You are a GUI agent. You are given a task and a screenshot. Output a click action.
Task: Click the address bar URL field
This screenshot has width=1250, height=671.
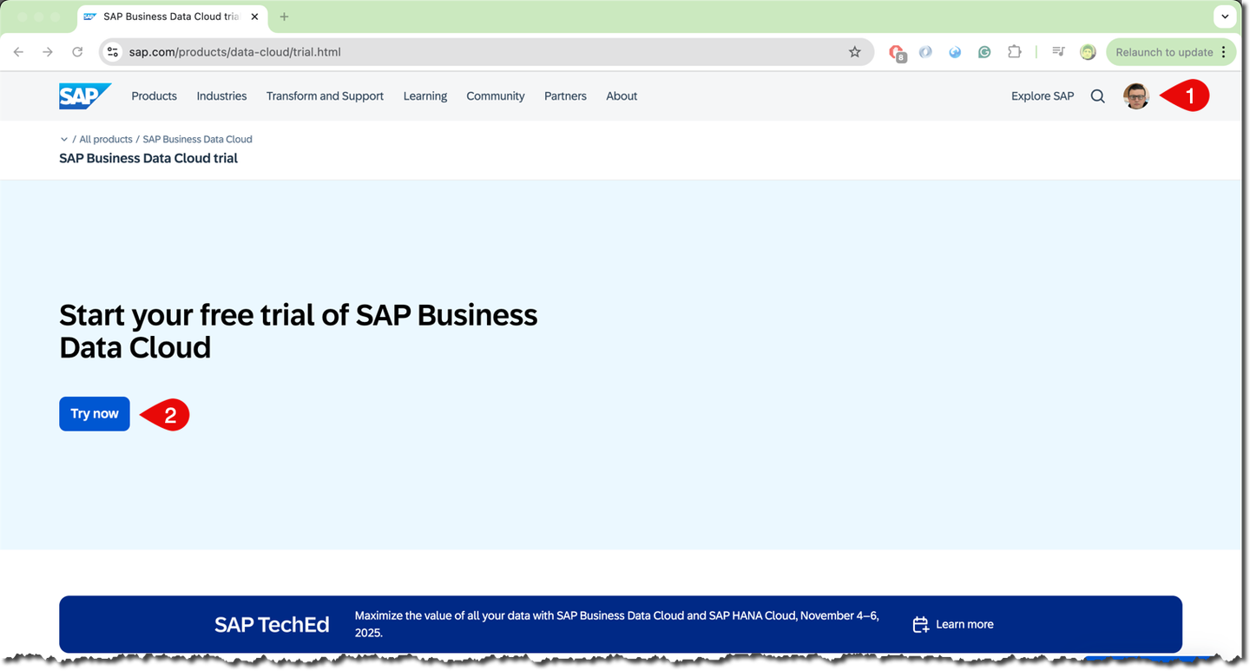click(486, 52)
